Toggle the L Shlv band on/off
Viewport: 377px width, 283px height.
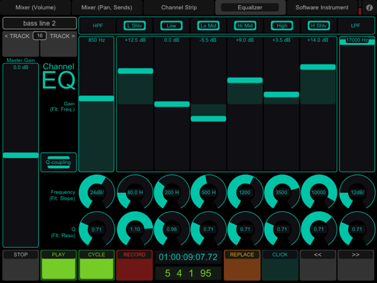135,26
